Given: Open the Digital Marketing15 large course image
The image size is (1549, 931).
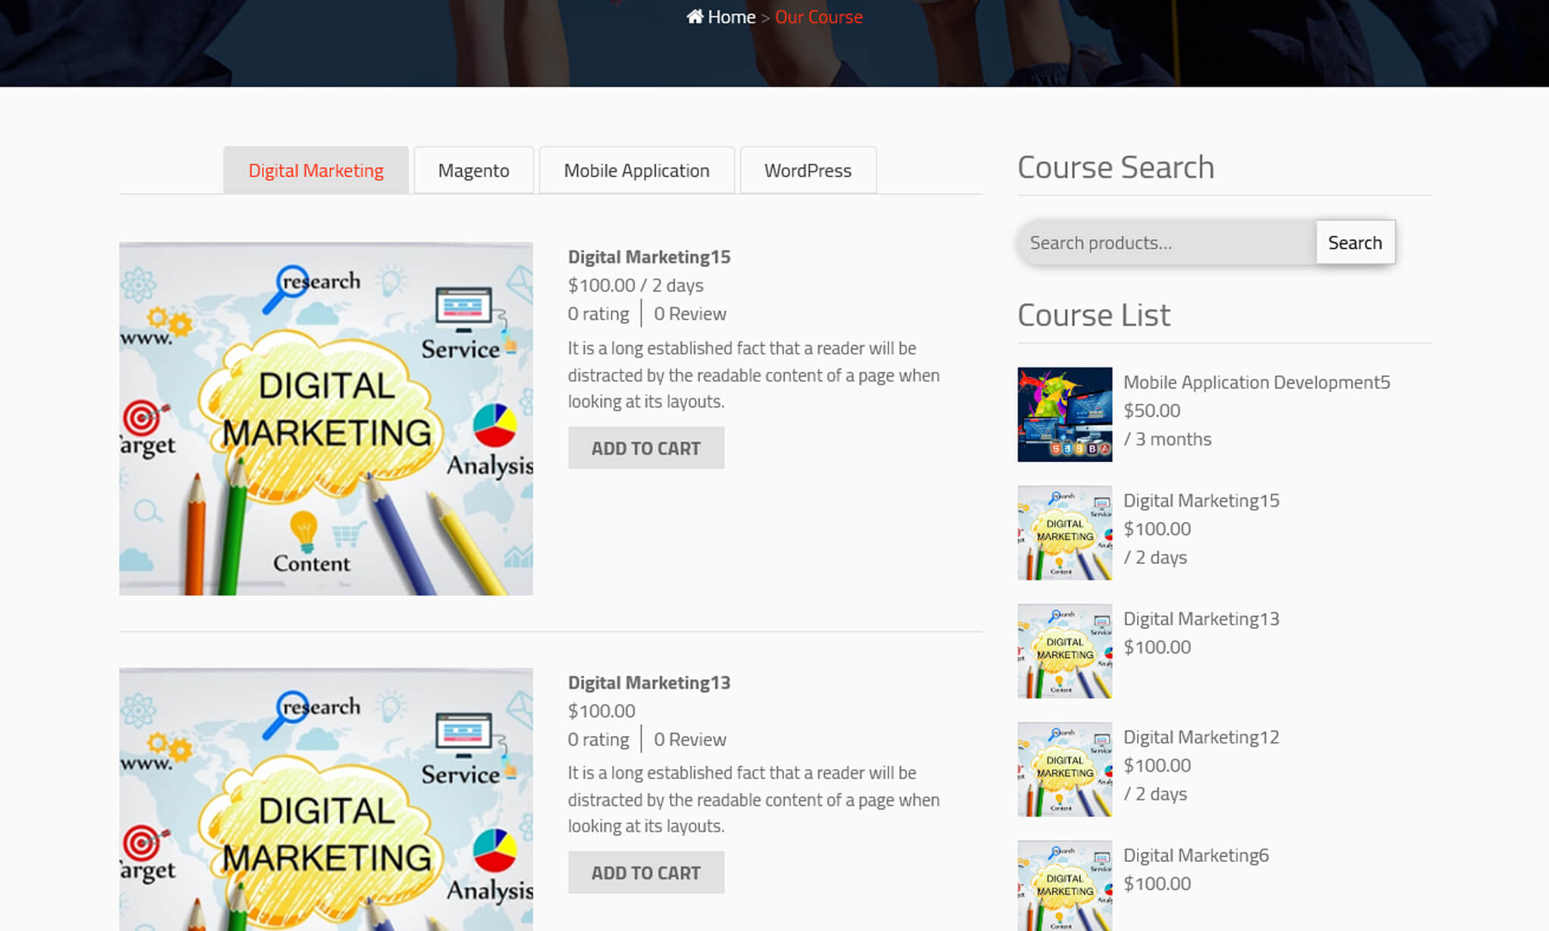Looking at the screenshot, I should point(326,418).
